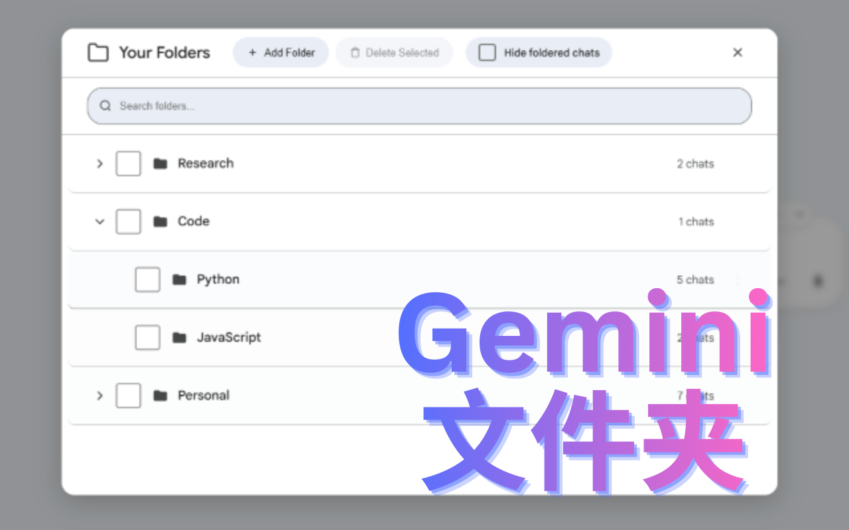This screenshot has height=530, width=849.
Task: Click the Code folder icon
Action: (x=160, y=221)
